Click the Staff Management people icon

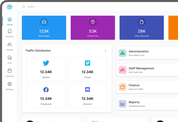pos(123,70)
